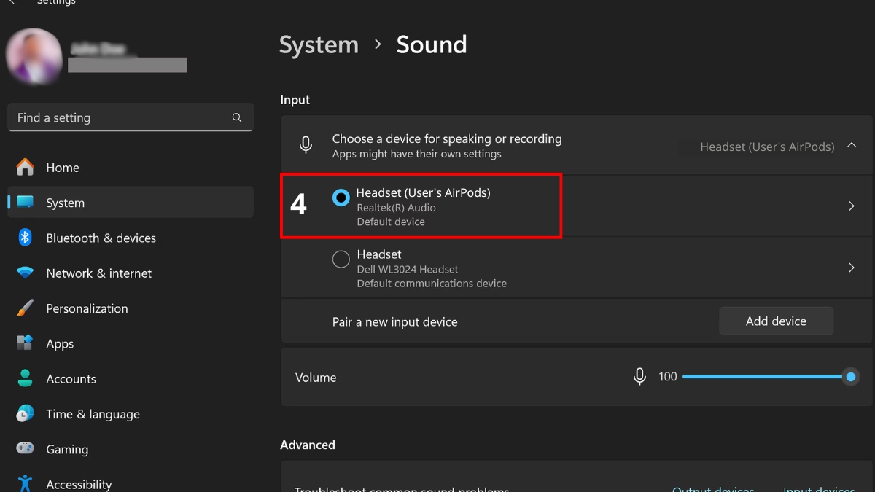Viewport: 875px width, 492px height.
Task: Click the back arrow in title bar
Action: [x=12, y=2]
